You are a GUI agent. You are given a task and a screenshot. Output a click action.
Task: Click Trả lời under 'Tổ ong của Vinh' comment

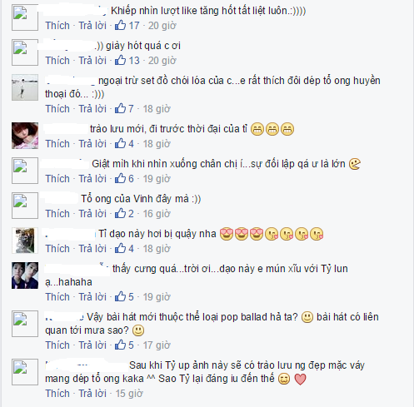[92, 214]
